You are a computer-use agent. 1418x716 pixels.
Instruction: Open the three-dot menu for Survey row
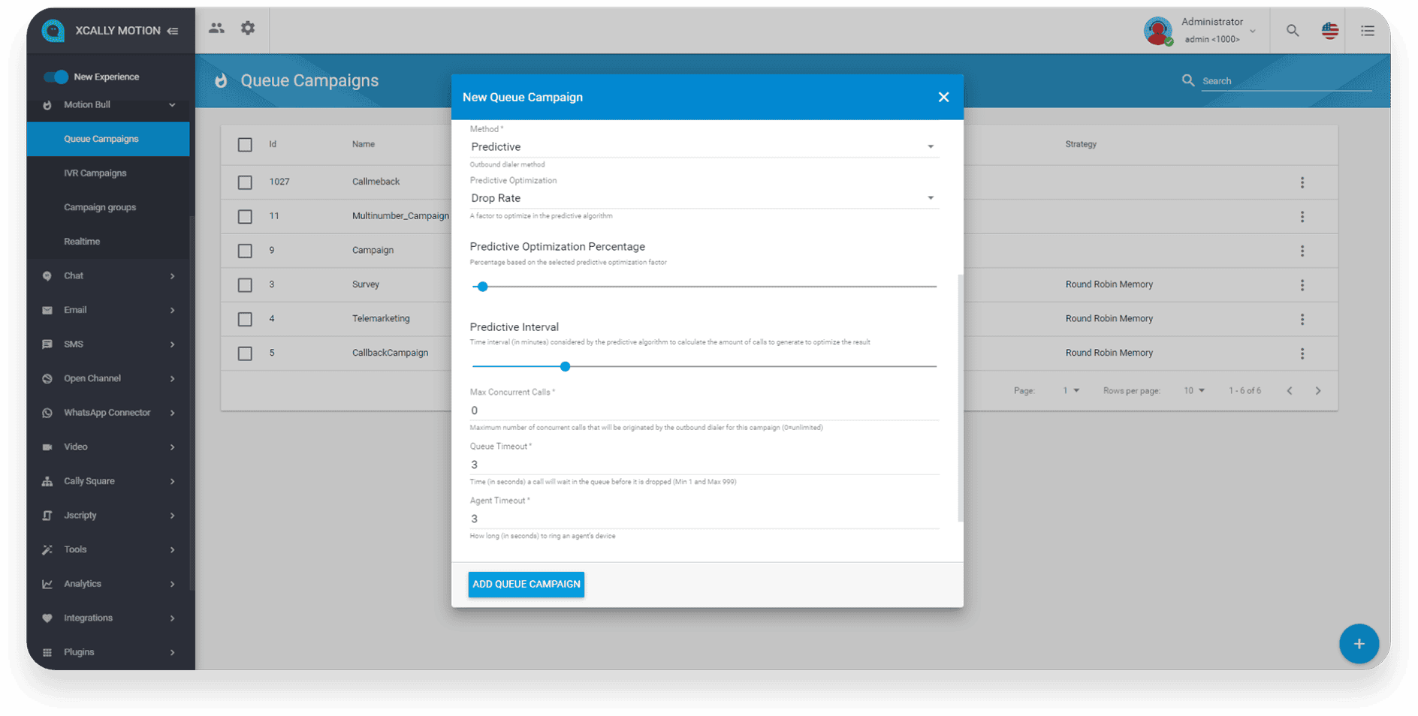tap(1302, 285)
